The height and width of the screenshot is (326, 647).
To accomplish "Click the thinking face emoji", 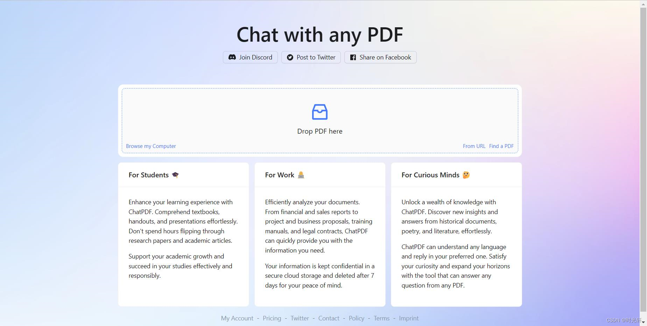I will pyautogui.click(x=466, y=175).
